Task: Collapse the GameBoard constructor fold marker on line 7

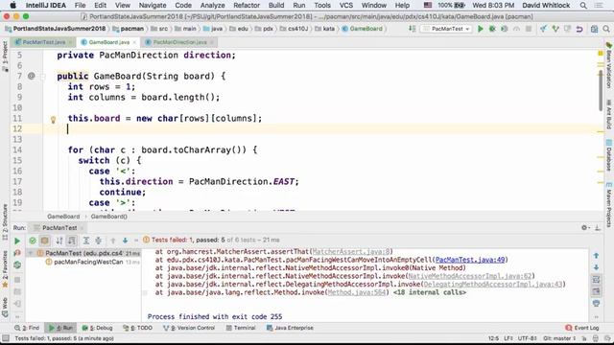Action: 43,77
